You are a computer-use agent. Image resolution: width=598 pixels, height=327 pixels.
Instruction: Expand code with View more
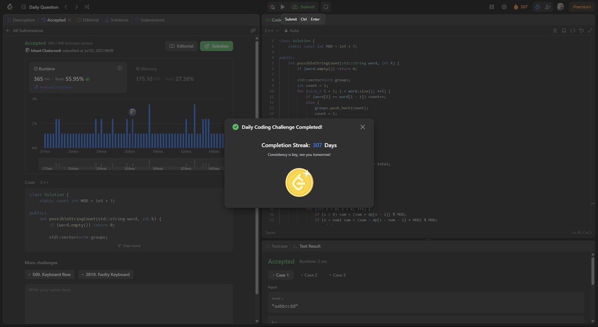click(x=129, y=246)
